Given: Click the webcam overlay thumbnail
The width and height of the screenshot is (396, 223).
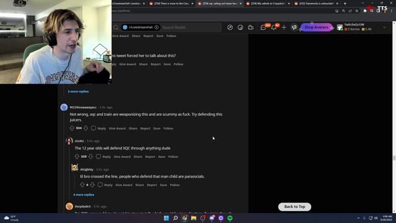Looking at the screenshot, I should tap(56, 42).
